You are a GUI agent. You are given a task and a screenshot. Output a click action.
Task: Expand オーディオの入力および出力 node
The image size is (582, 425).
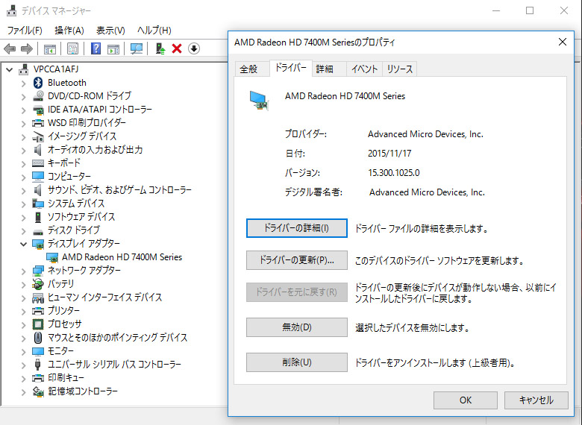[x=23, y=150]
